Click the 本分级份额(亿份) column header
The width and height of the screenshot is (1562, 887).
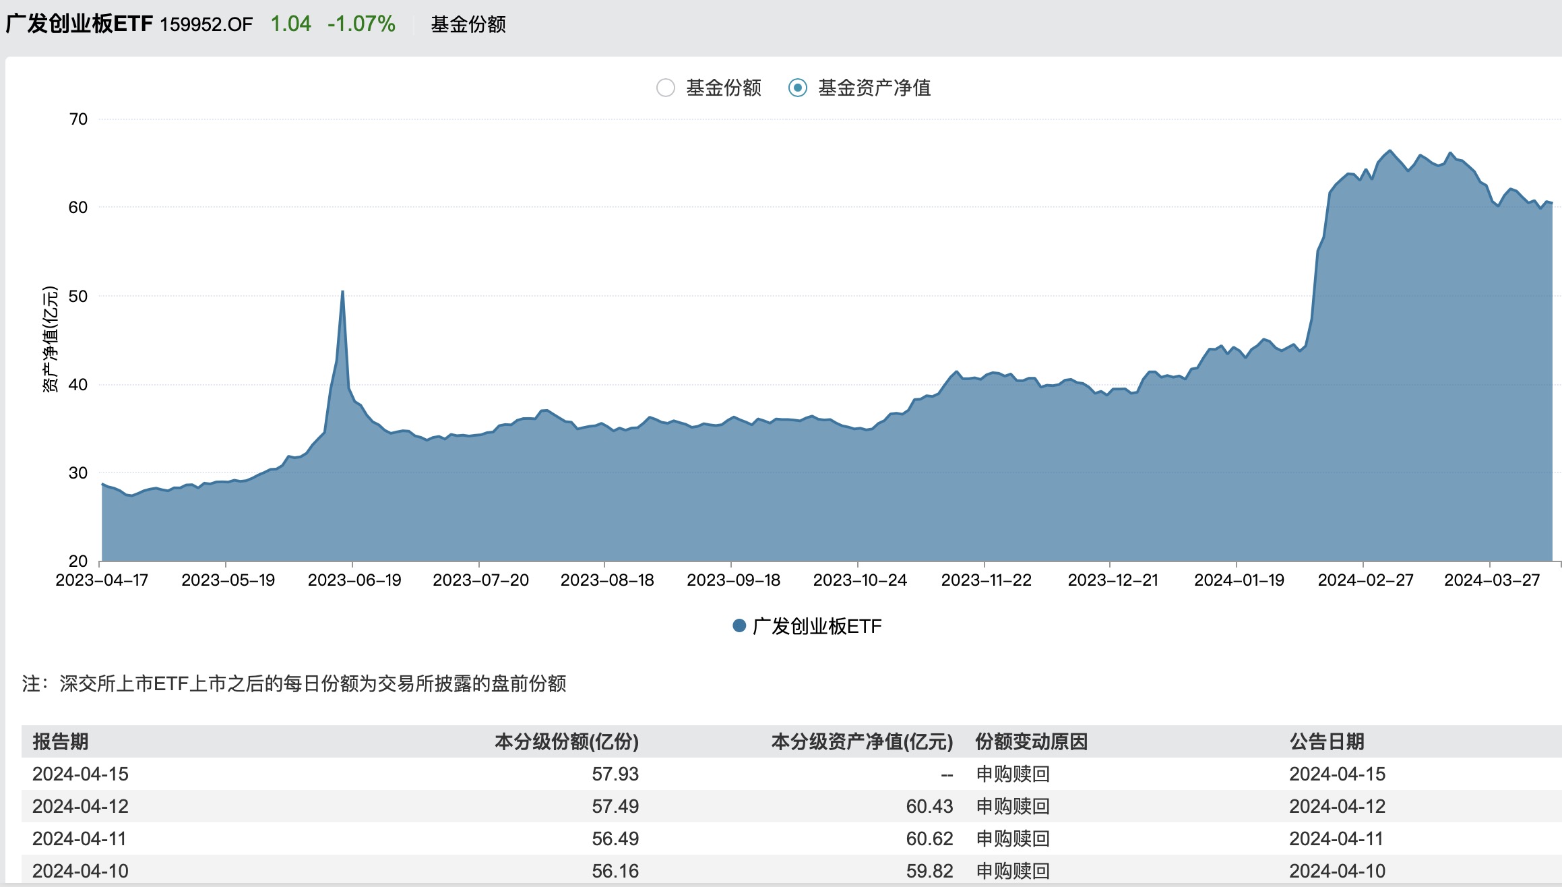tap(567, 741)
